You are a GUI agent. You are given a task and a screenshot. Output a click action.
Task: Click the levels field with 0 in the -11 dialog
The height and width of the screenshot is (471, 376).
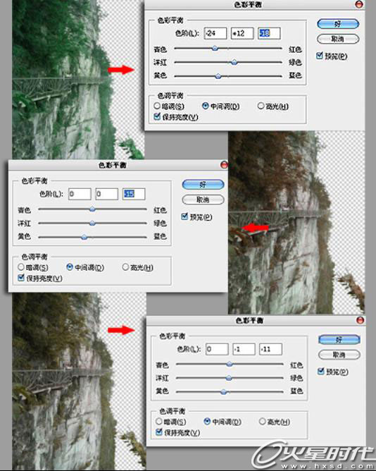[217, 349]
